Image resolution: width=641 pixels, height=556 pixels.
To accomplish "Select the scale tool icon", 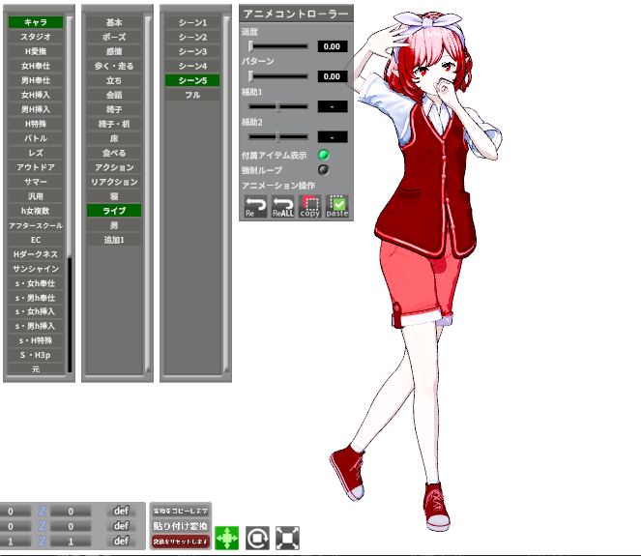I will click(x=287, y=538).
